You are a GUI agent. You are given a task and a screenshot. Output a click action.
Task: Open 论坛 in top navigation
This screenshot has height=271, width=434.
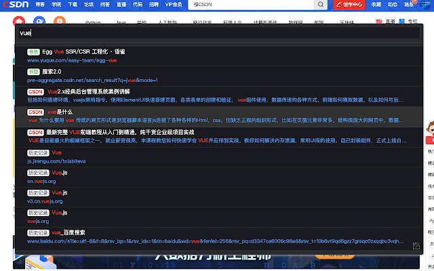coord(89,5)
